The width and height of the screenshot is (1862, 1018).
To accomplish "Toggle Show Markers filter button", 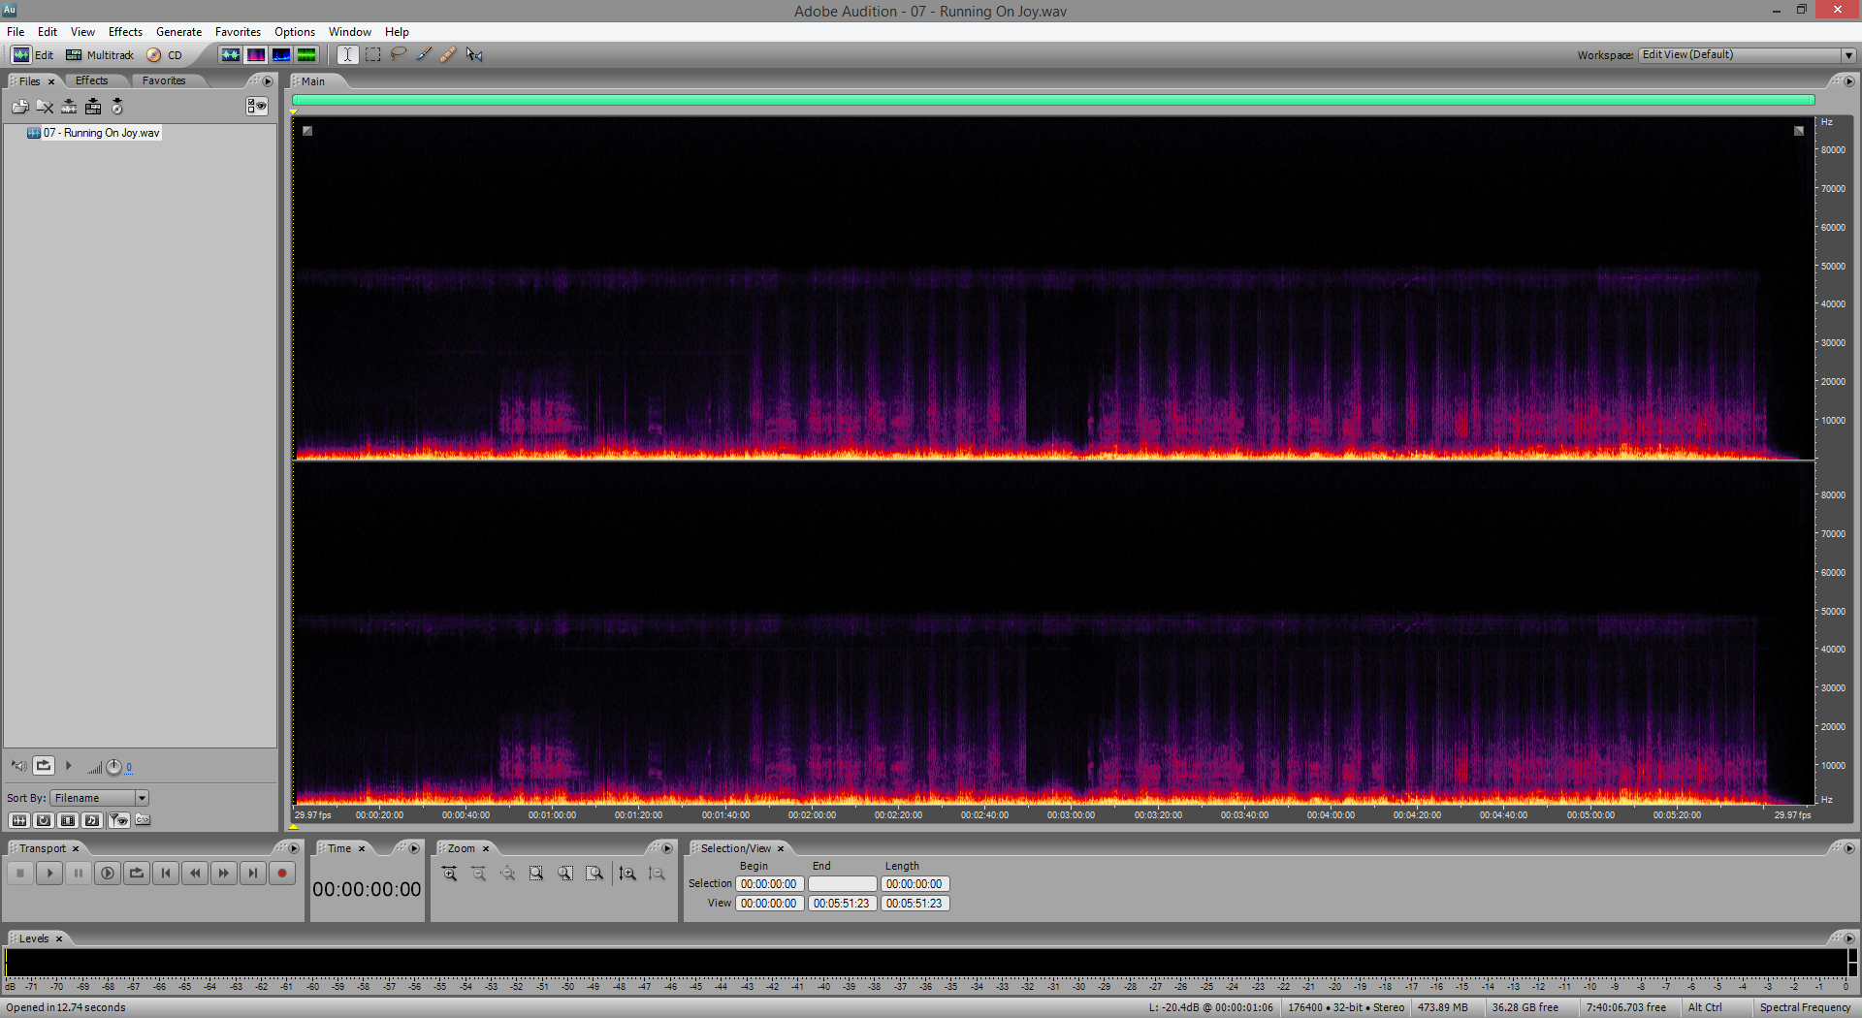I will pyautogui.click(x=118, y=820).
